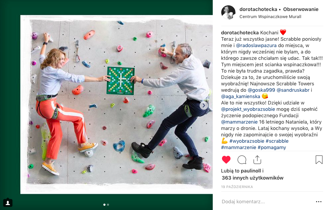This screenshot has height=210, width=331.
Task: Save post with the bookmark icon
Action: click(x=319, y=160)
